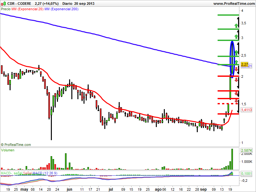This screenshot has height=192, width=256.
Task: Click the 17 date label on time axis
Action: tap(90, 189)
